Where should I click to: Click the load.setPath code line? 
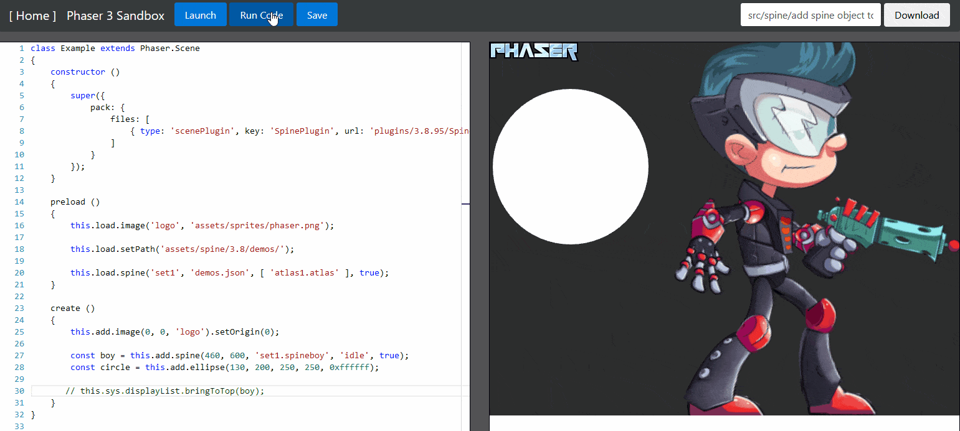tap(183, 249)
